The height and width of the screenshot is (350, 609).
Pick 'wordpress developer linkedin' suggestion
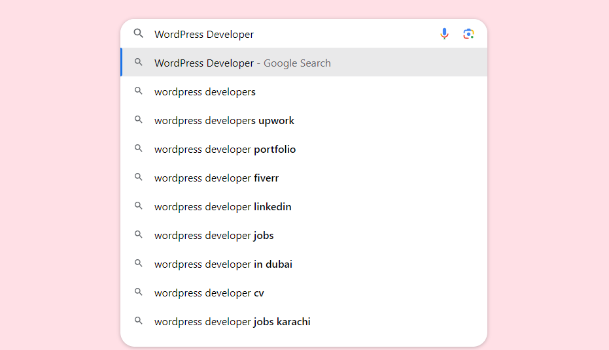(x=304, y=206)
